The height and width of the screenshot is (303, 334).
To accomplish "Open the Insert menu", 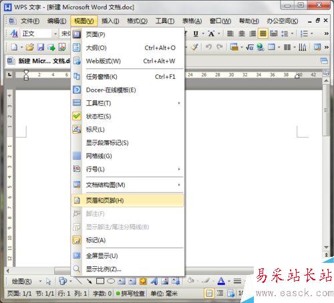I will click(x=110, y=21).
